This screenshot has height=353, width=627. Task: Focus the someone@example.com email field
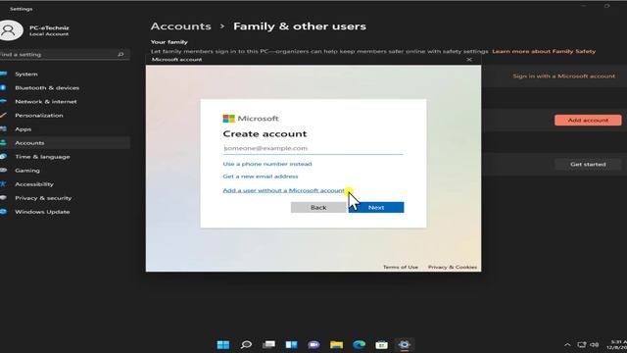[x=313, y=148]
